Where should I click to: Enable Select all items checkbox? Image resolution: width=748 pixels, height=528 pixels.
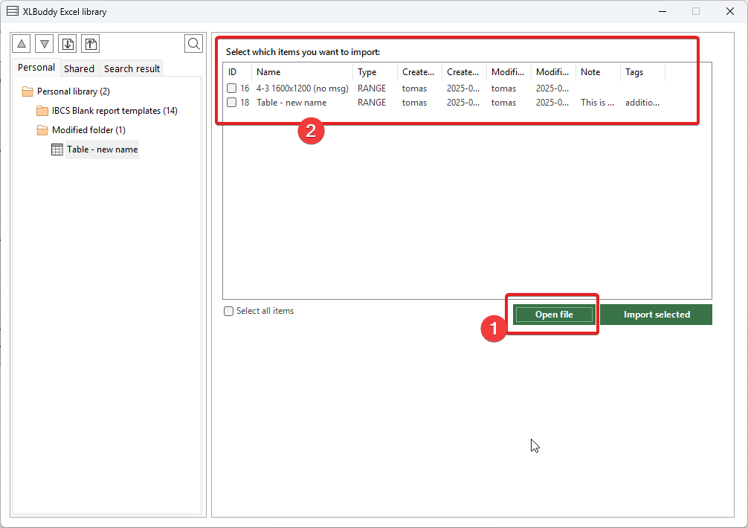229,312
